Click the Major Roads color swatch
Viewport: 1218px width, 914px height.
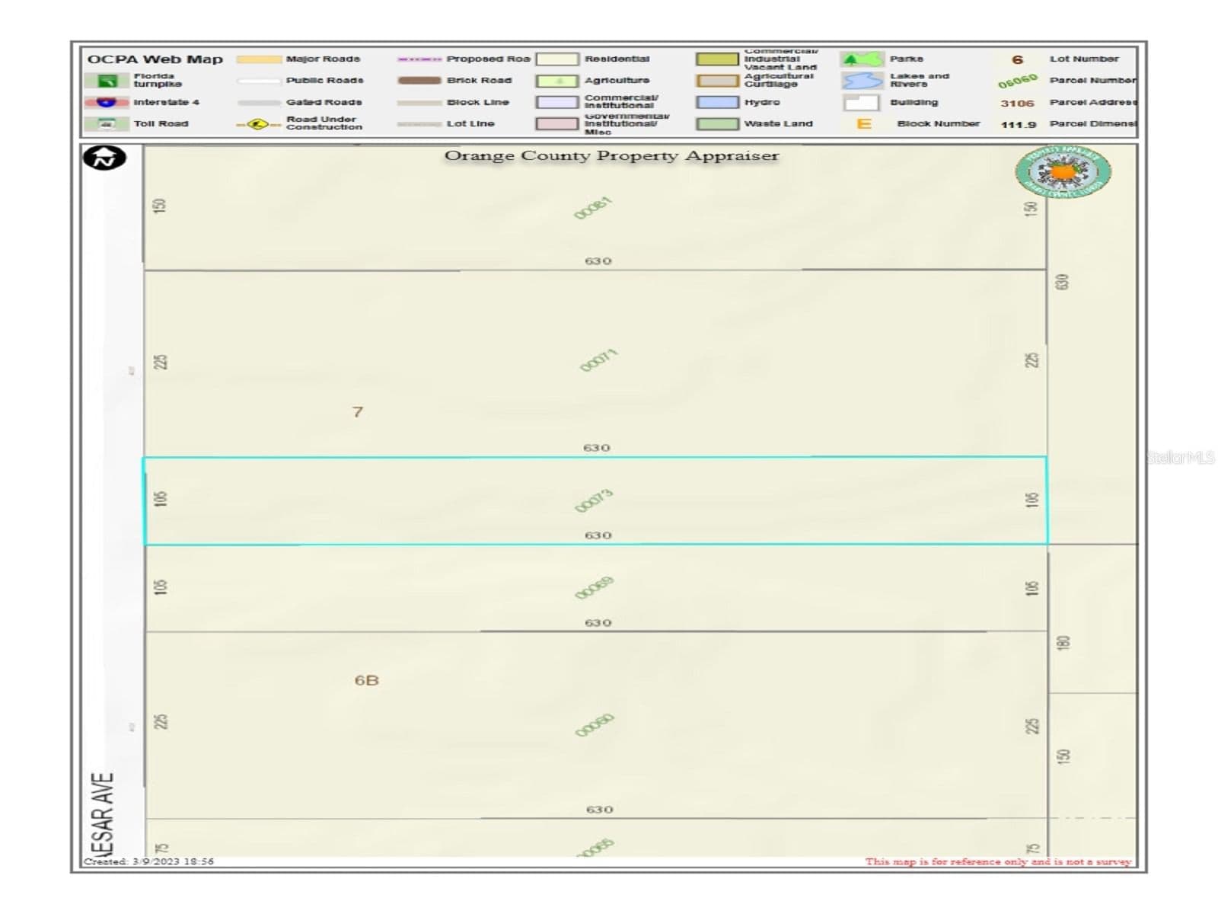pyautogui.click(x=259, y=59)
